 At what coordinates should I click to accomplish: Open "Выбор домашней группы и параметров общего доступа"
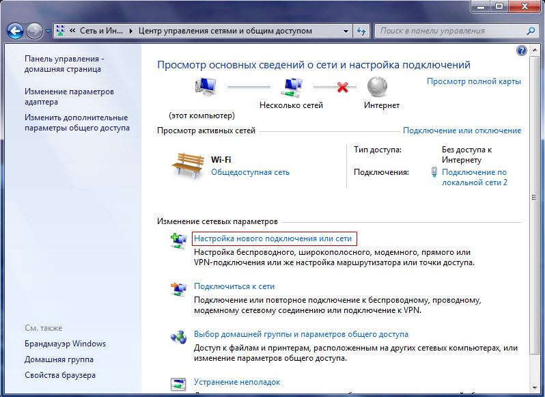[x=301, y=334]
